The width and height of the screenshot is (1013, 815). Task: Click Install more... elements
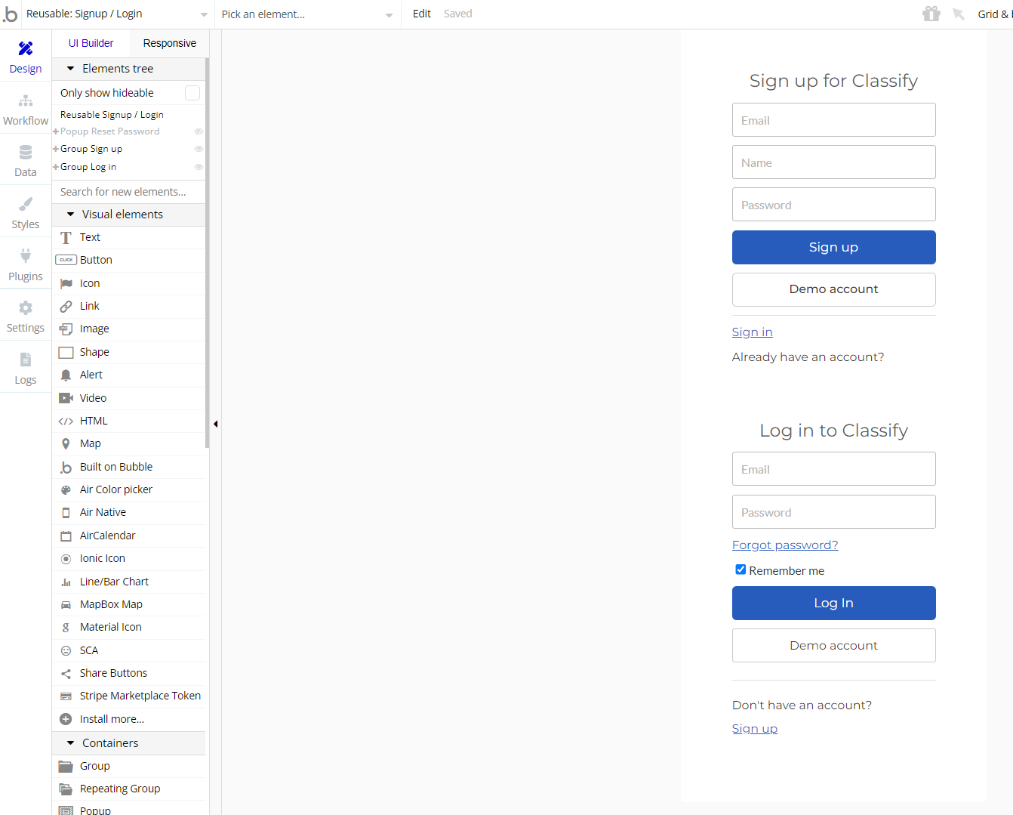coord(129,719)
